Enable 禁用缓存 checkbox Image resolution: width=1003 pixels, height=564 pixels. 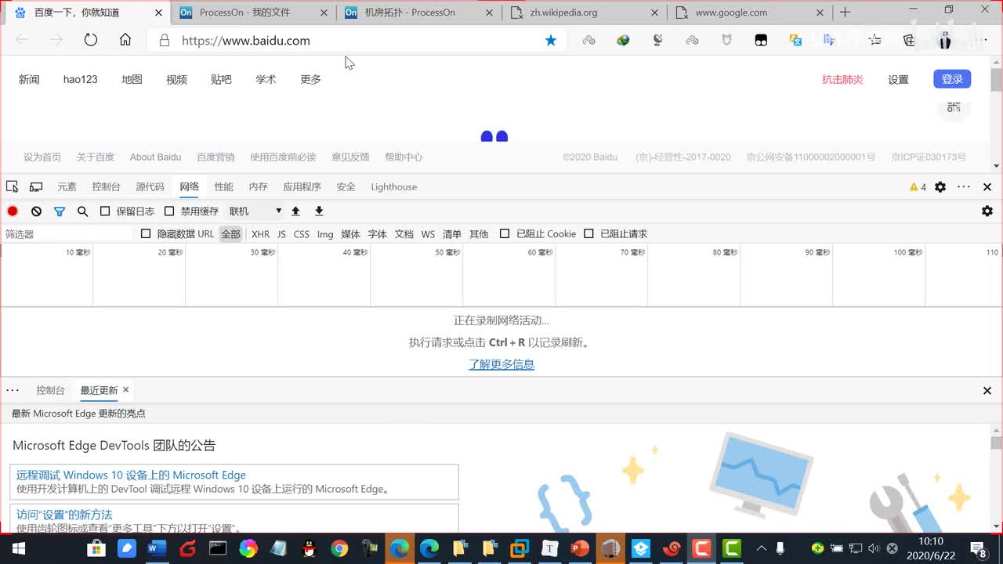point(169,211)
